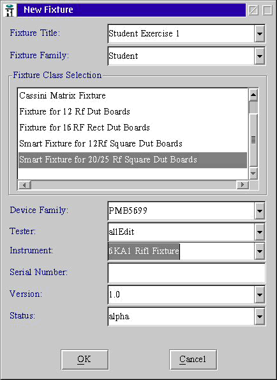Open the Device Family dropdown arrow
Image resolution: width=277 pixels, height=380 pixels.
click(x=260, y=211)
